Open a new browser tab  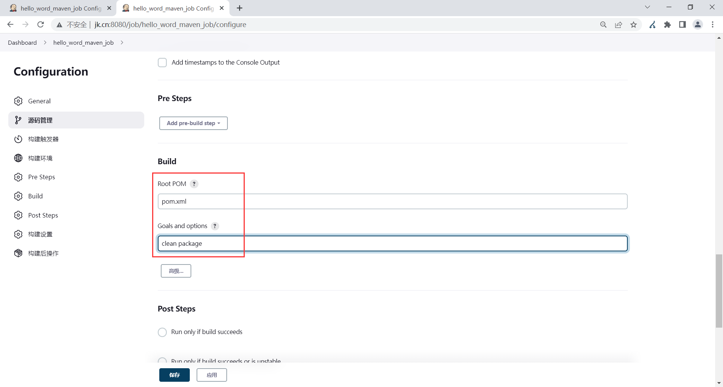pyautogui.click(x=239, y=8)
